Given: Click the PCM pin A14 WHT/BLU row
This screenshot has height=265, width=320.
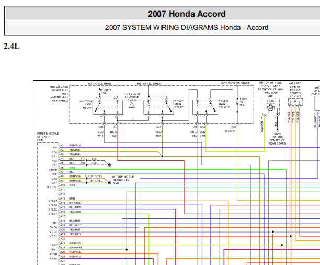Looking at the screenshot, I should point(71,203).
